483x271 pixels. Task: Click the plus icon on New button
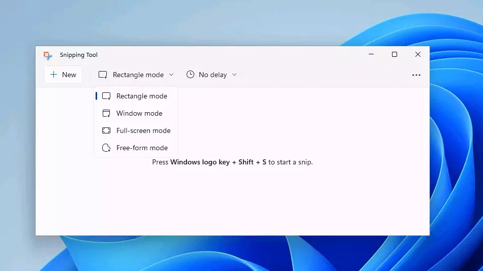(53, 75)
